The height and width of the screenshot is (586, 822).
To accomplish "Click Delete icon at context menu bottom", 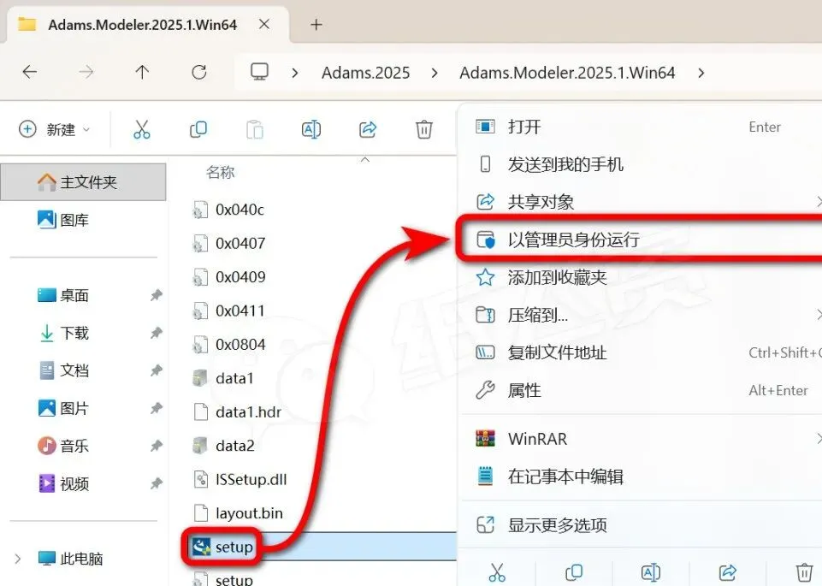I will pos(804,572).
